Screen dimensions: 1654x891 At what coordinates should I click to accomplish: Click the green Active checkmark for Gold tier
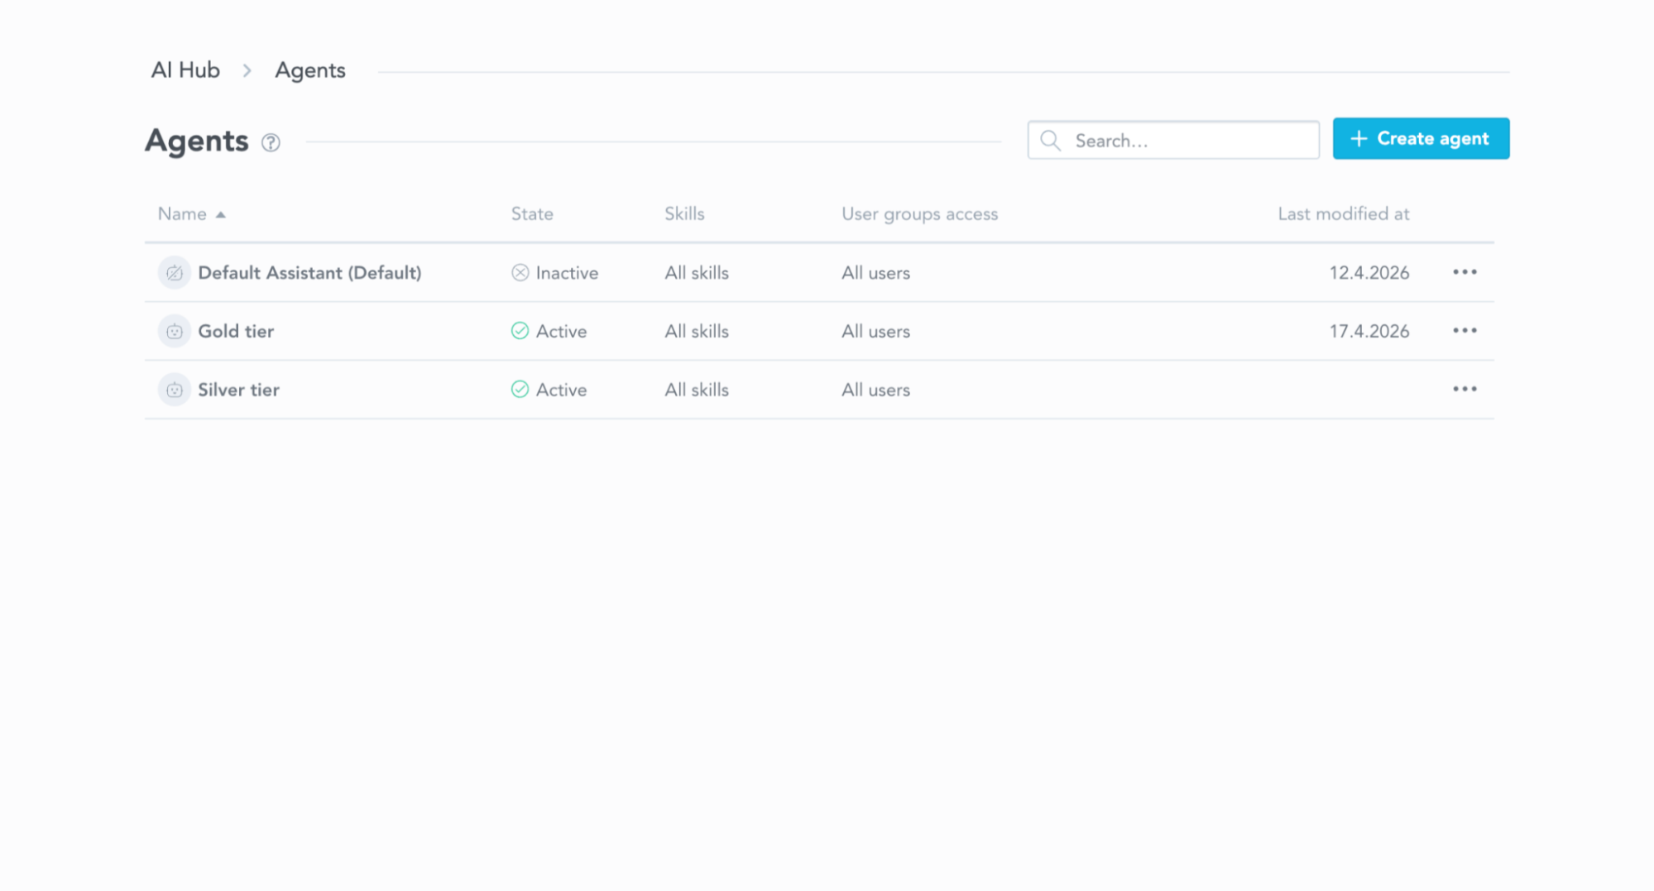coord(520,331)
